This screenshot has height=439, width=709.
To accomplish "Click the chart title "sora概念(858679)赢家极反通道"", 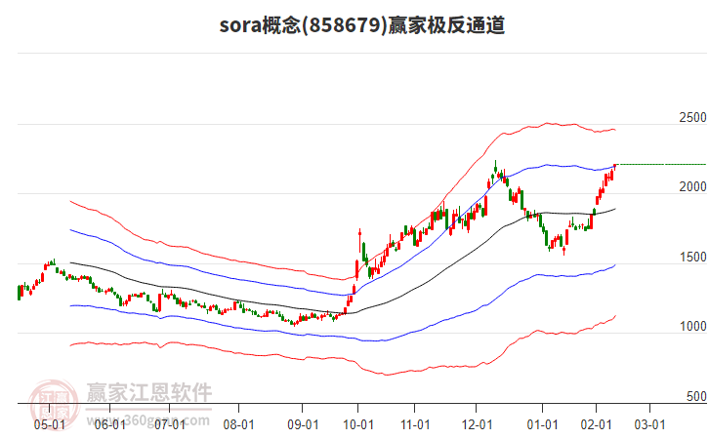I will pyautogui.click(x=362, y=24).
